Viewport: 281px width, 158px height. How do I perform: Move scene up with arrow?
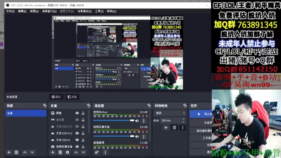(x=25, y=152)
